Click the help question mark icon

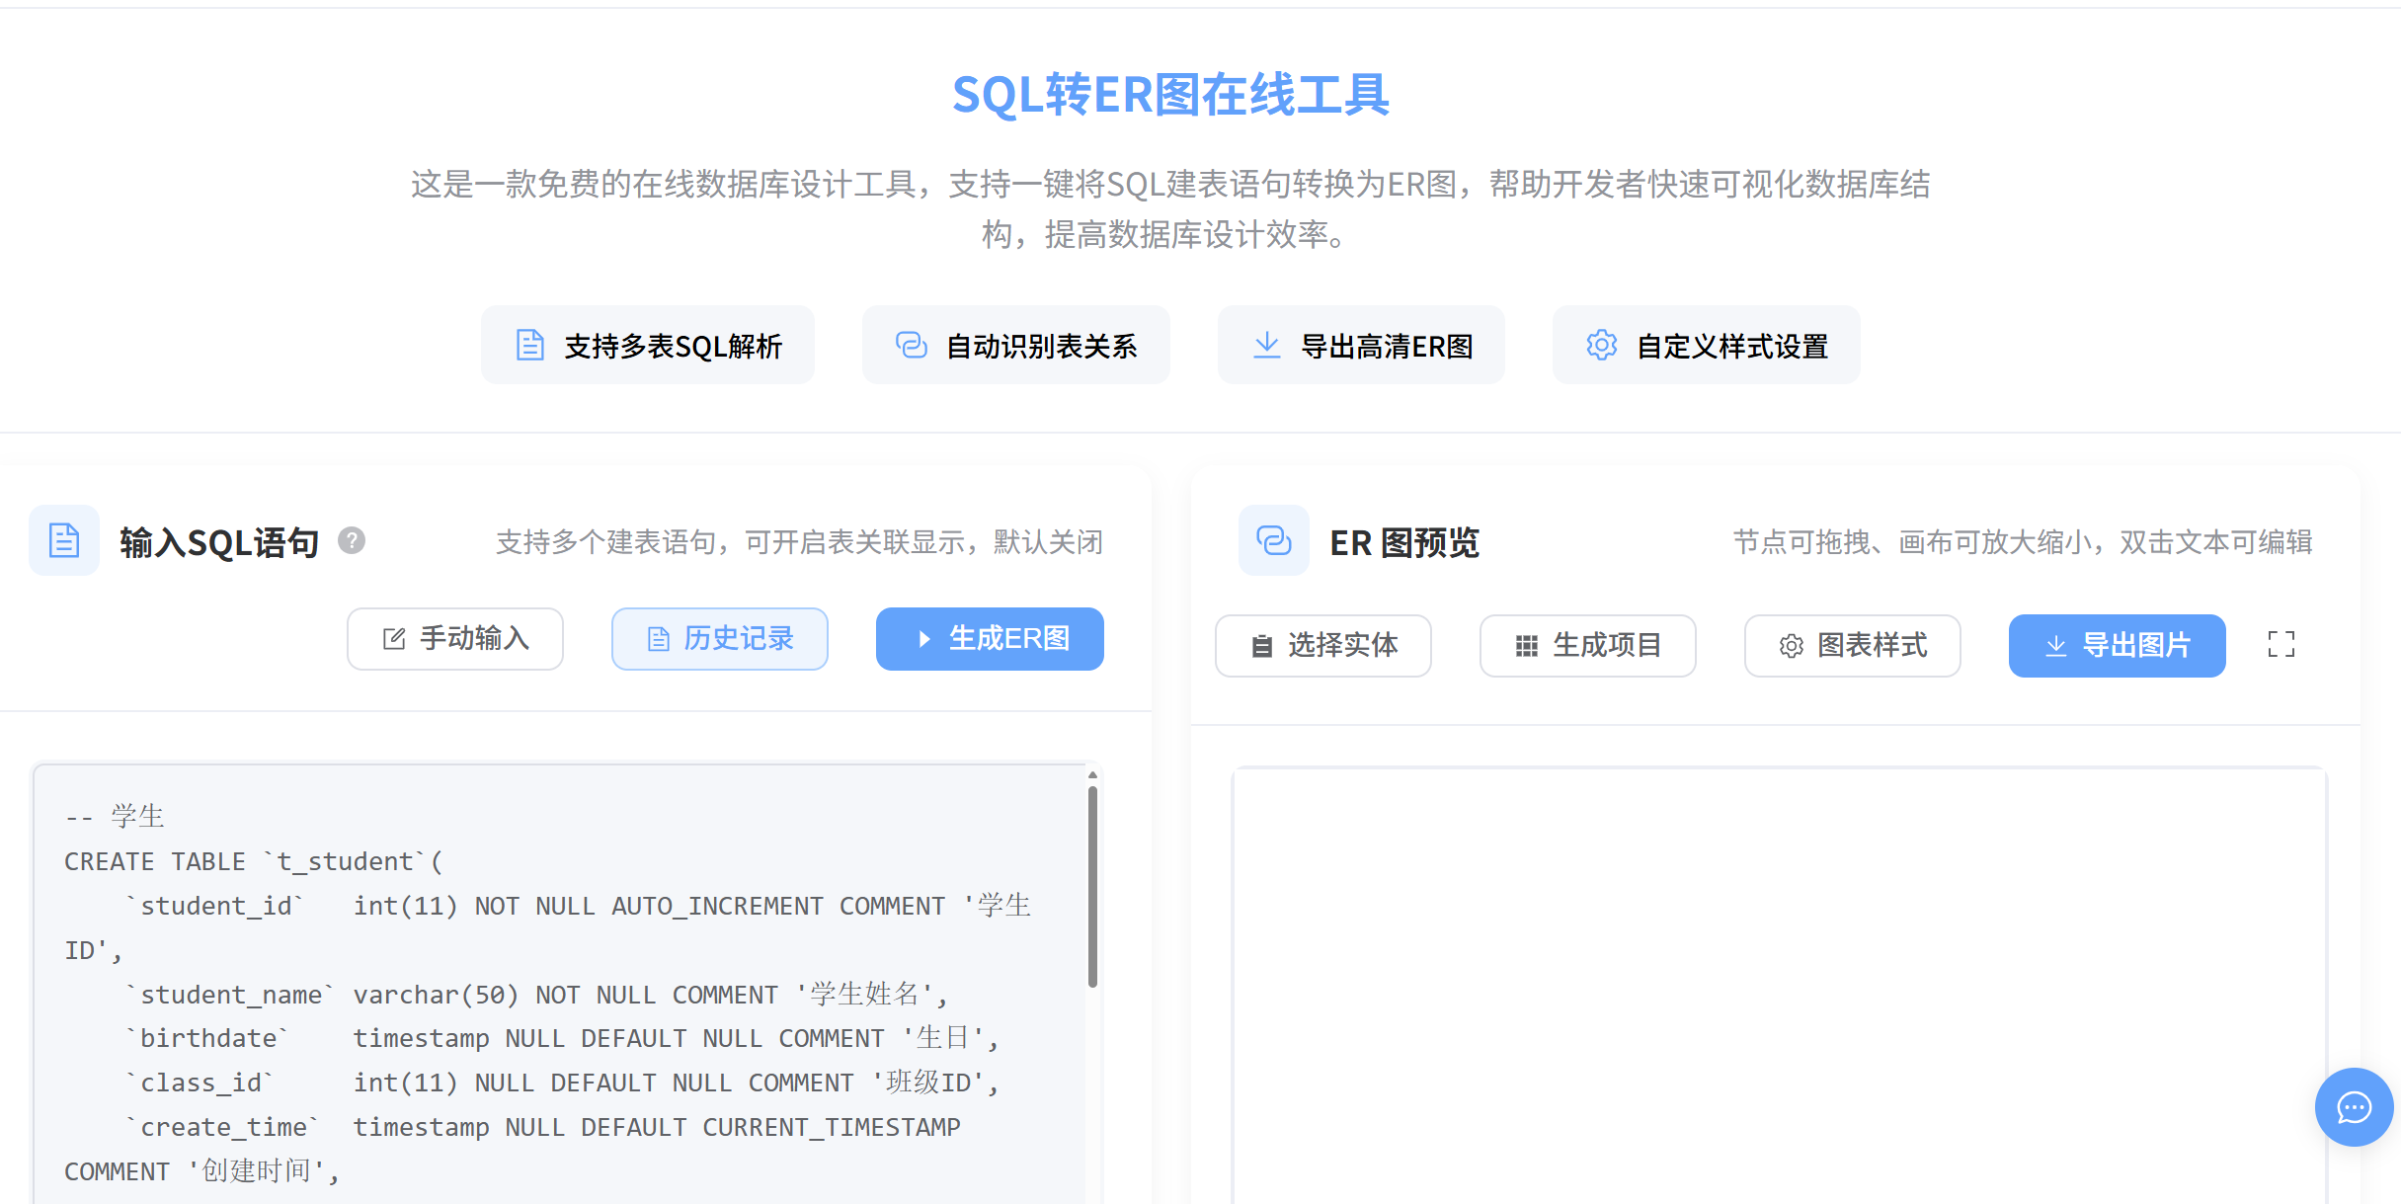(352, 540)
